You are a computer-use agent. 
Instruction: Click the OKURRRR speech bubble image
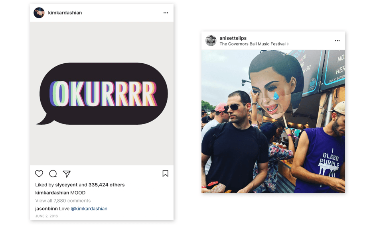coord(102,94)
